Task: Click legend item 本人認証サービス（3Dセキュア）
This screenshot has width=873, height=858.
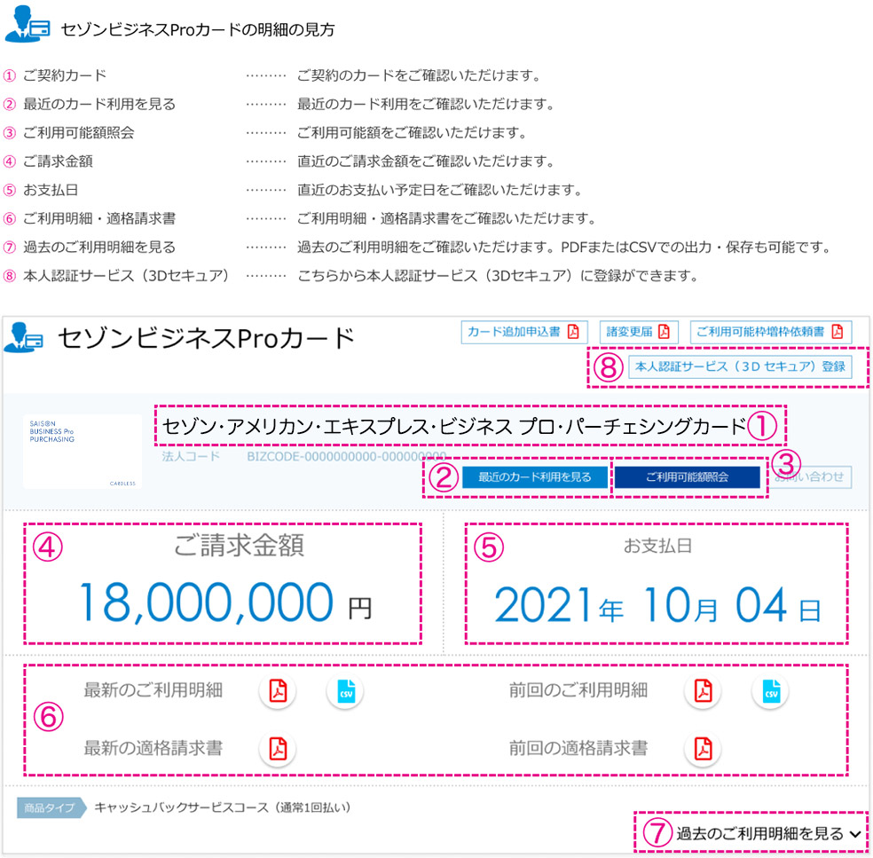Action: pyautogui.click(x=126, y=276)
